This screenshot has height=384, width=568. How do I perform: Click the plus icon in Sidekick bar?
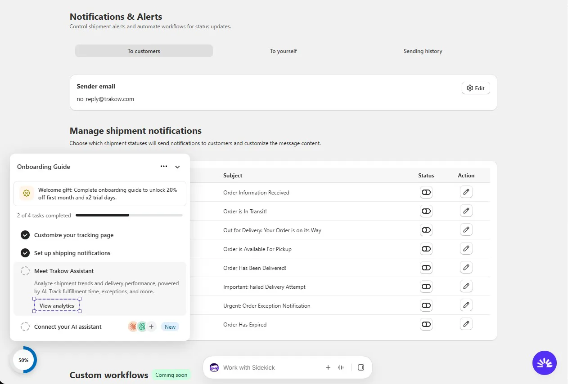click(x=328, y=367)
